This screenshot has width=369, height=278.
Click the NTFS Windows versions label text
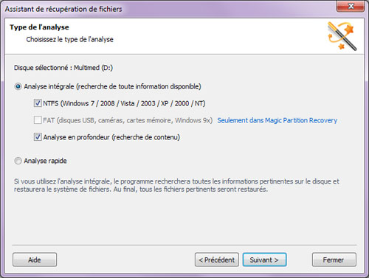click(124, 103)
